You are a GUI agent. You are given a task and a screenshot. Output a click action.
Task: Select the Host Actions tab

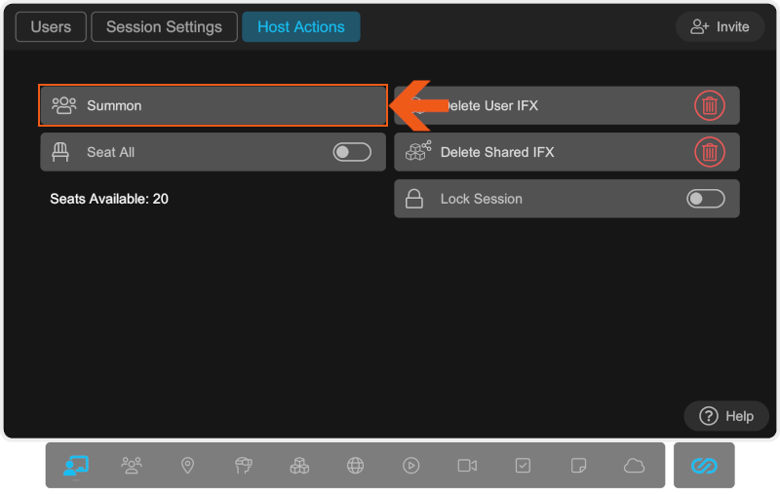pos(300,27)
